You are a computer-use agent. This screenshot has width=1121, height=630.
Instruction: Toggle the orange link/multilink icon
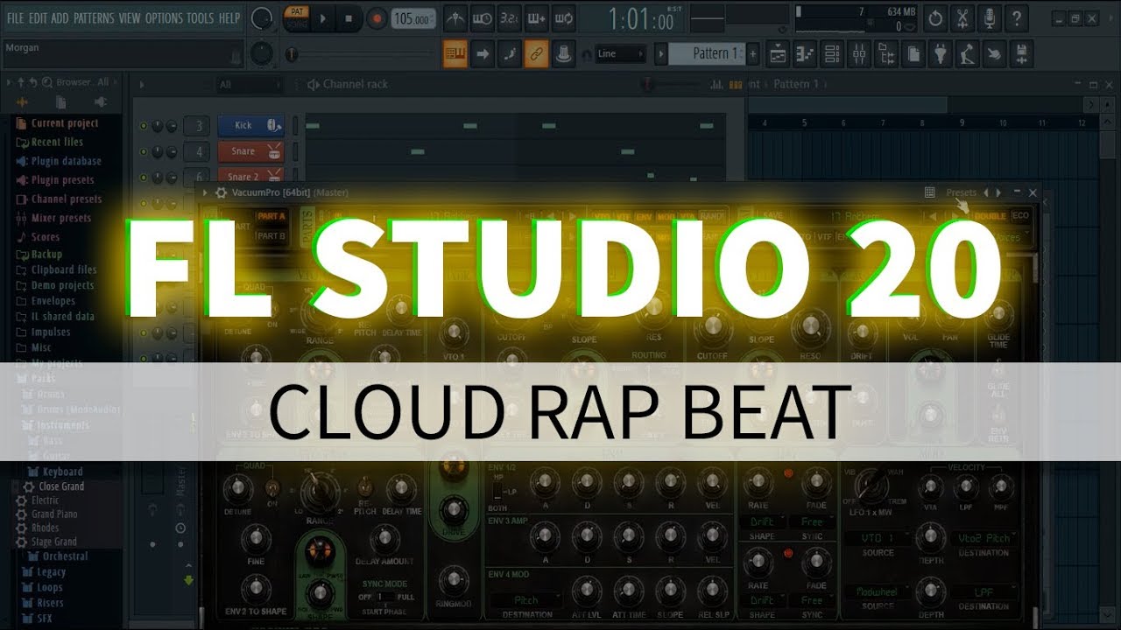coord(536,53)
